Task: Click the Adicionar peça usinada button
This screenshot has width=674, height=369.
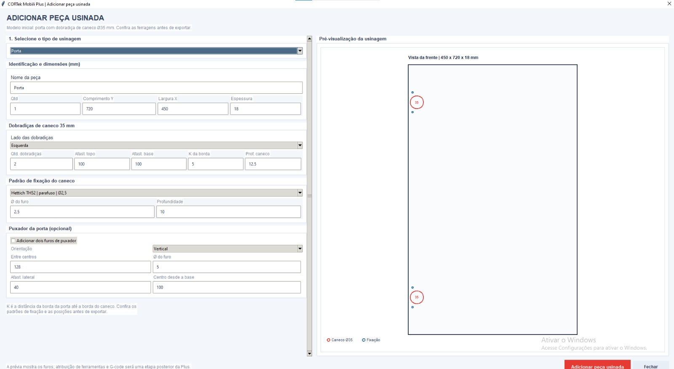Action: [597, 365]
